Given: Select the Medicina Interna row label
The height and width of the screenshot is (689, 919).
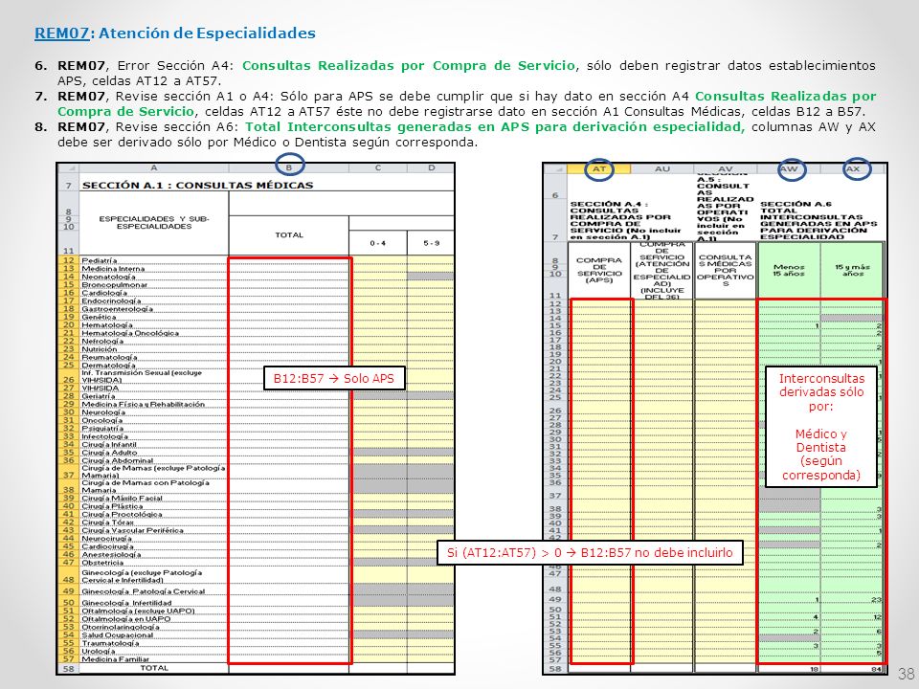Looking at the screenshot, I should 113,269.
